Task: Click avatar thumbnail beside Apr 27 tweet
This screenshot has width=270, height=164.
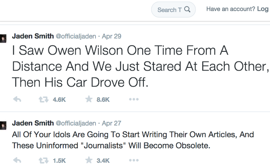Action: pyautogui.click(x=2, y=124)
